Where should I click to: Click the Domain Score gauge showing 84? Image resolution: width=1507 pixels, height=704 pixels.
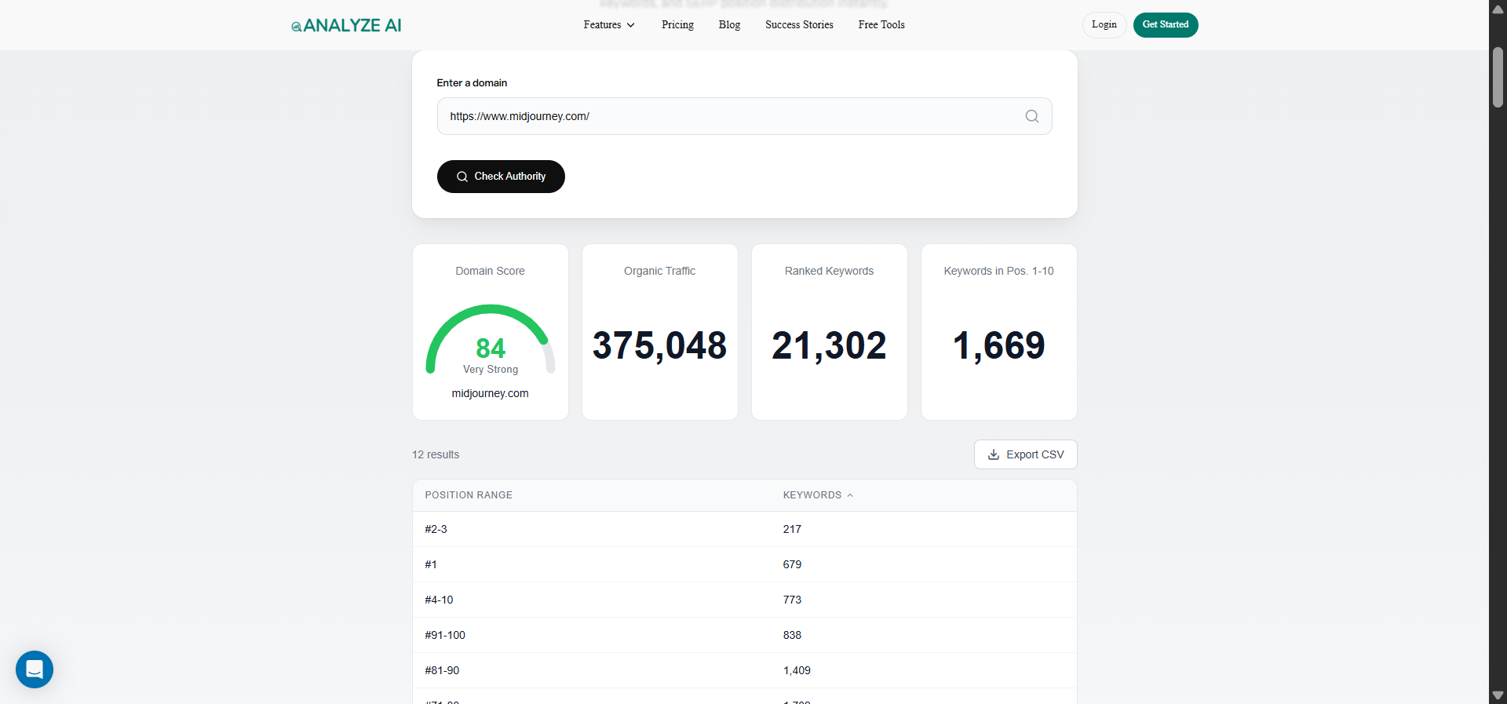[x=491, y=339]
